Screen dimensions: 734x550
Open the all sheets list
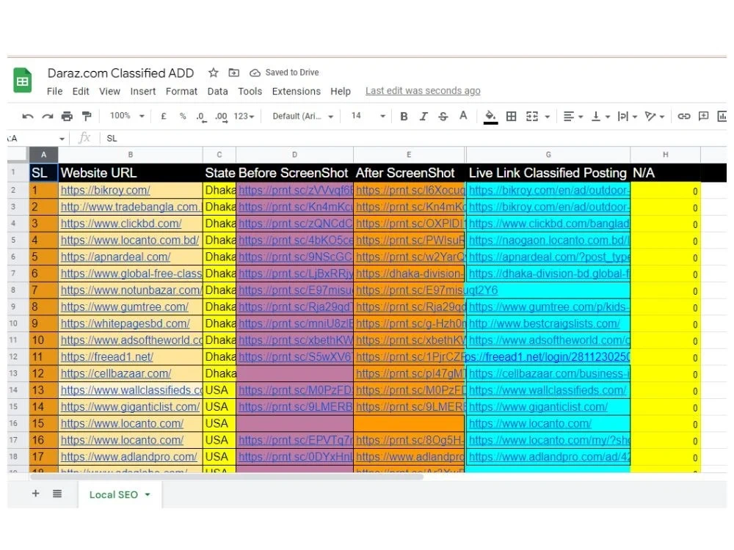pos(57,494)
